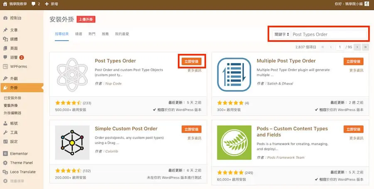Open 更多資訊 for Simple Custom Post Order
Screen dimensions: 374x189
click(194, 138)
